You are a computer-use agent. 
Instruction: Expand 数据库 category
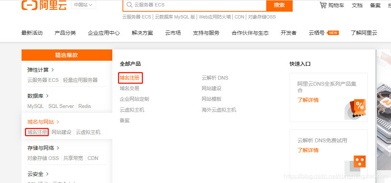38,96
